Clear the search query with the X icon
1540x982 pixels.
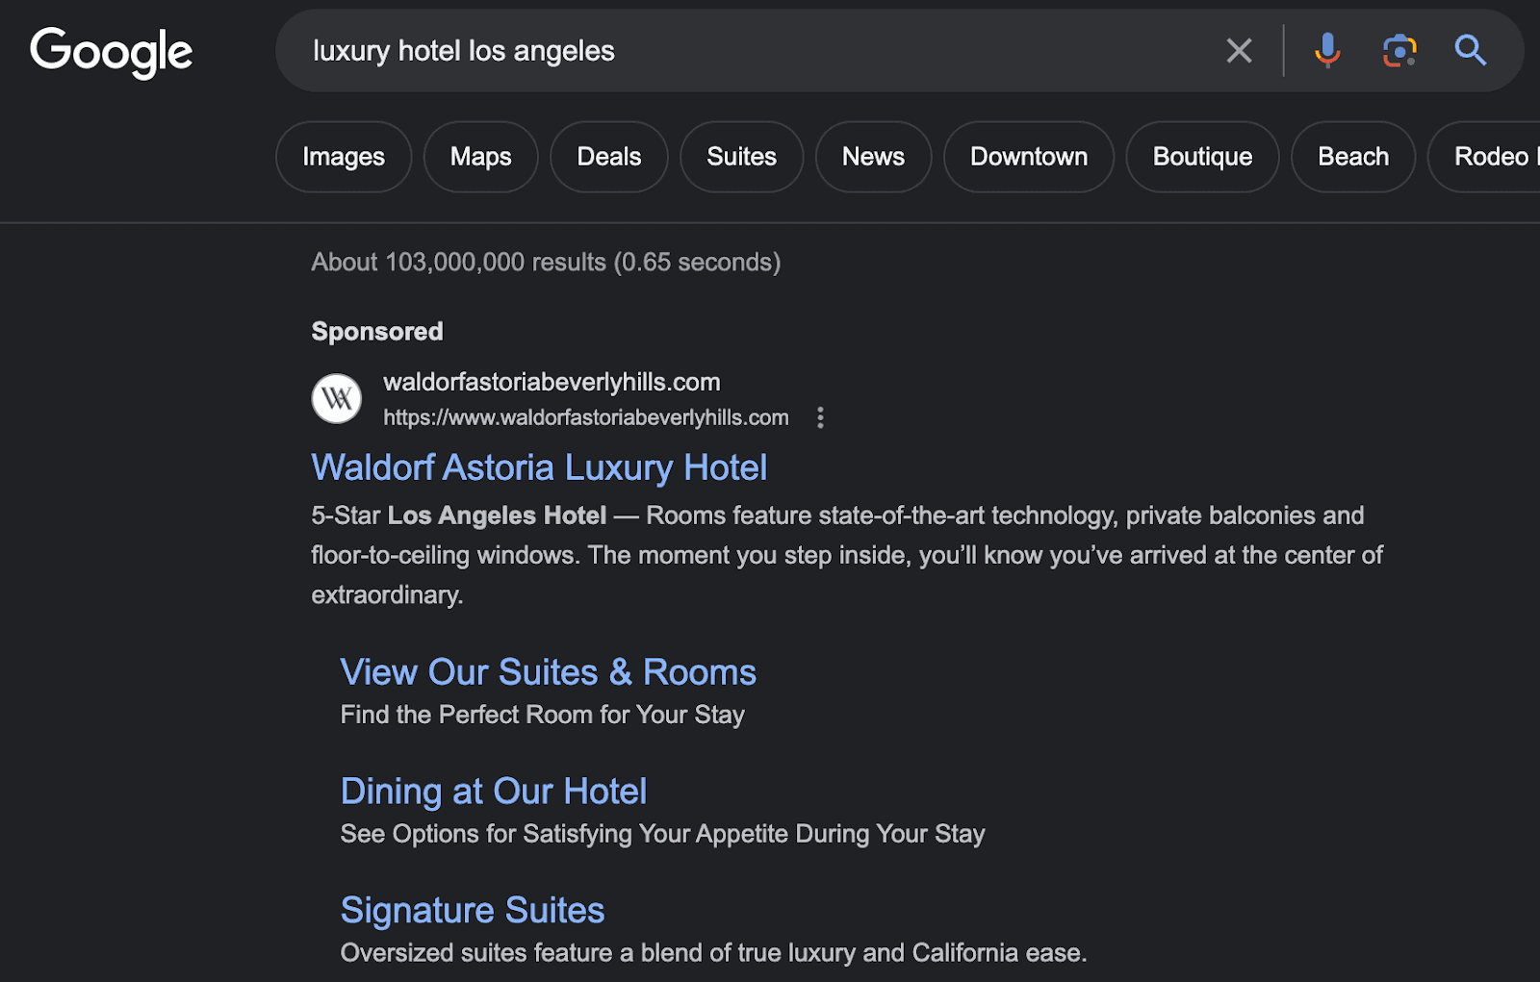[x=1239, y=50]
